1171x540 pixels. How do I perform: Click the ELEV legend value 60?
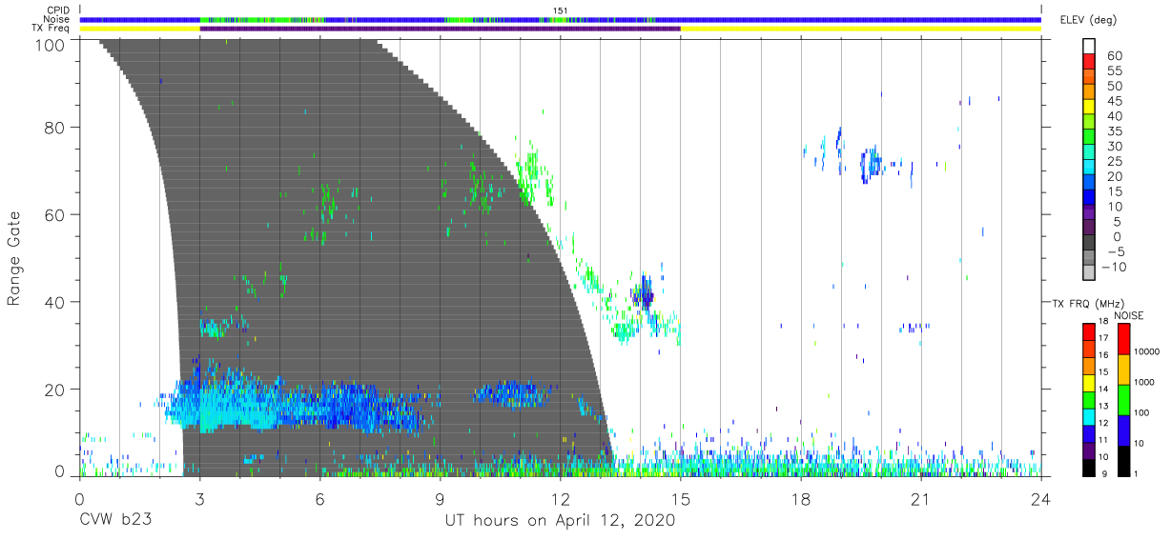pos(1115,55)
